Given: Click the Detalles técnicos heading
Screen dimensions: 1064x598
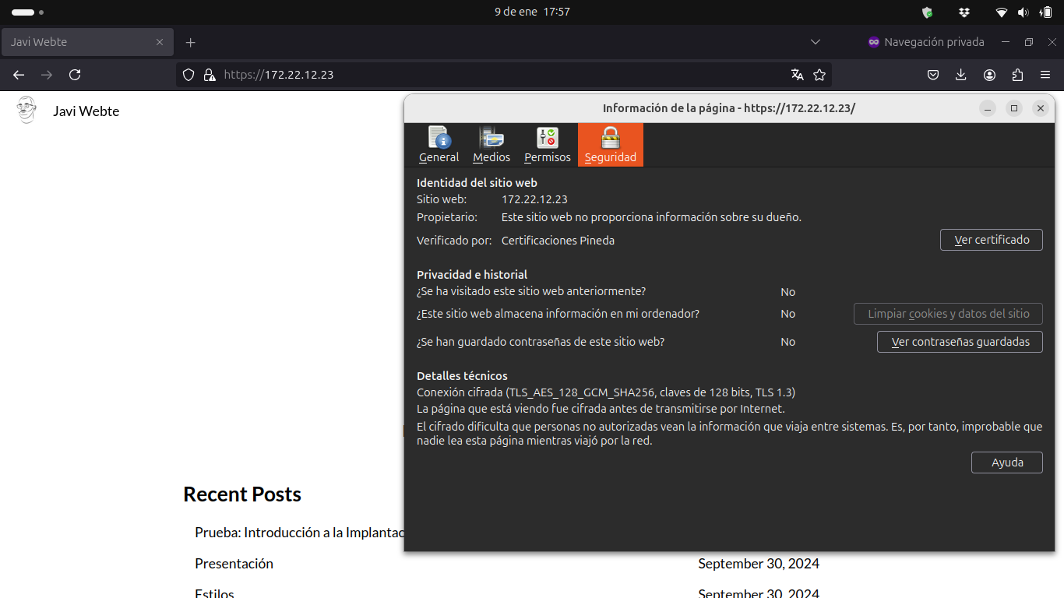Looking at the screenshot, I should (x=462, y=376).
